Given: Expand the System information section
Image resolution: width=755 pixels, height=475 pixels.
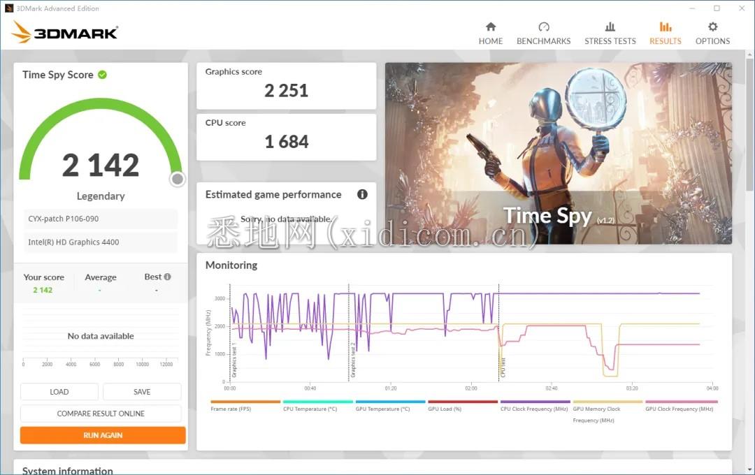Looking at the screenshot, I should pyautogui.click(x=68, y=470).
